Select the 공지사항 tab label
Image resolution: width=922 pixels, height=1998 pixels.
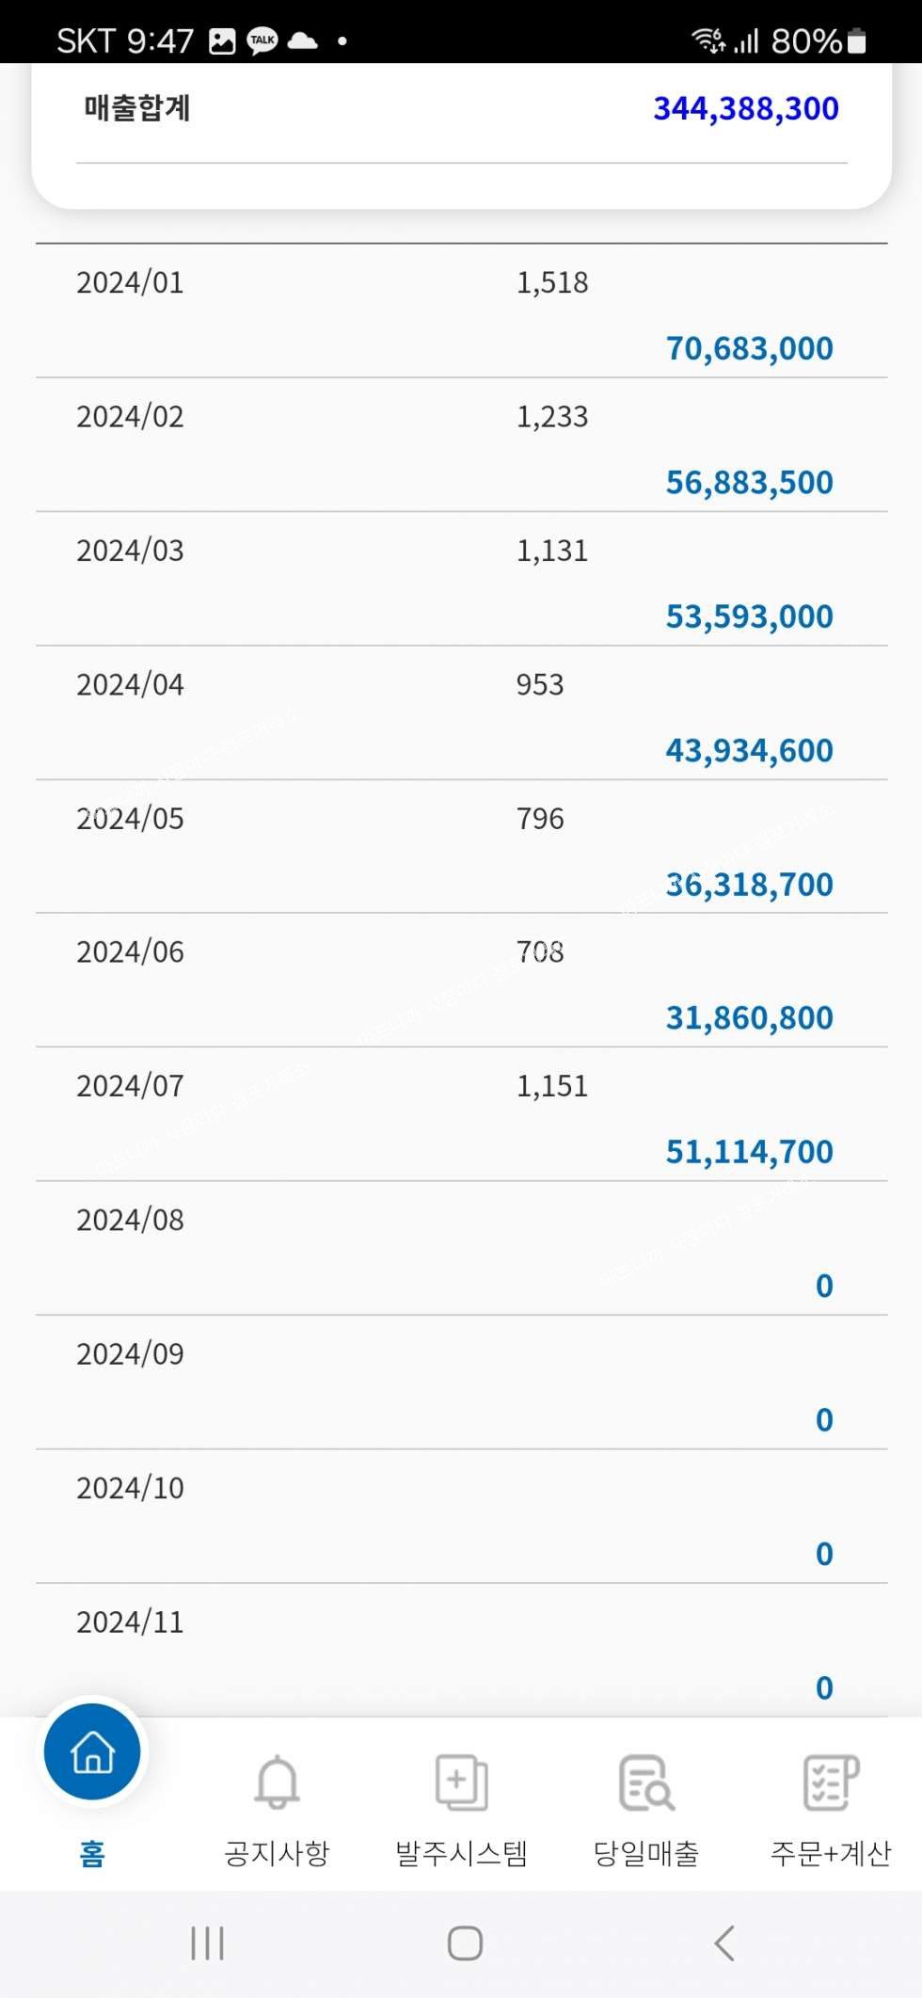(277, 1853)
